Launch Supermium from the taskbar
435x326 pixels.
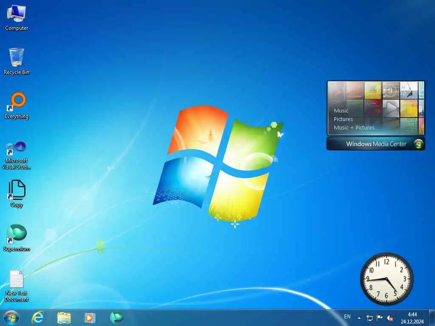click(x=116, y=318)
